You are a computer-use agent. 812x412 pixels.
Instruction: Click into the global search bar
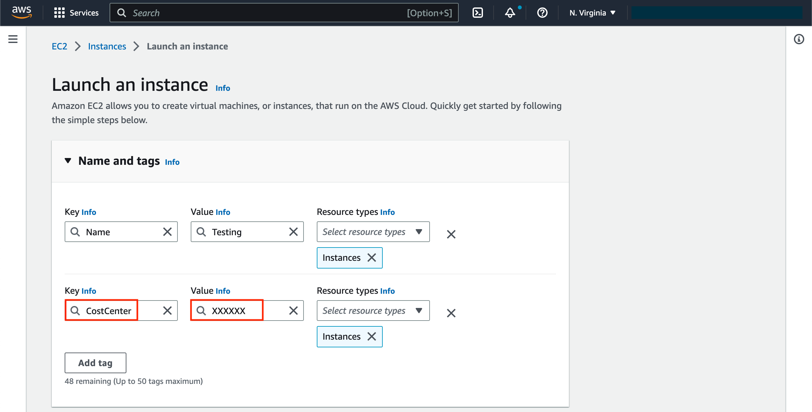click(x=284, y=13)
